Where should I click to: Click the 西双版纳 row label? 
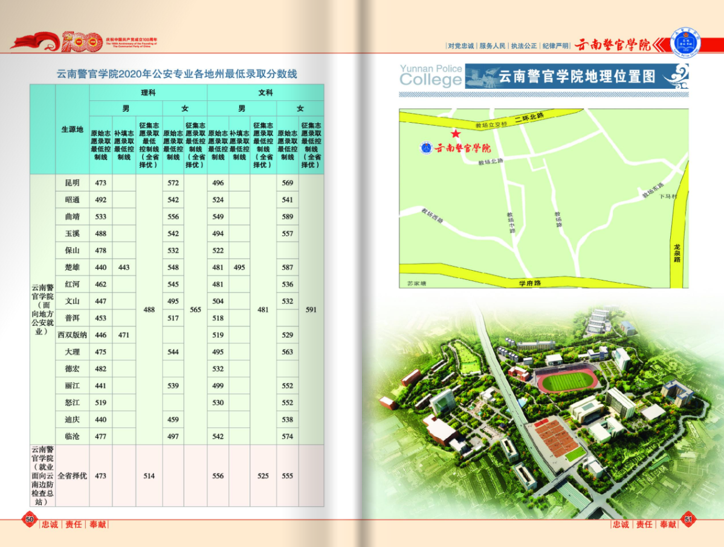(x=73, y=335)
